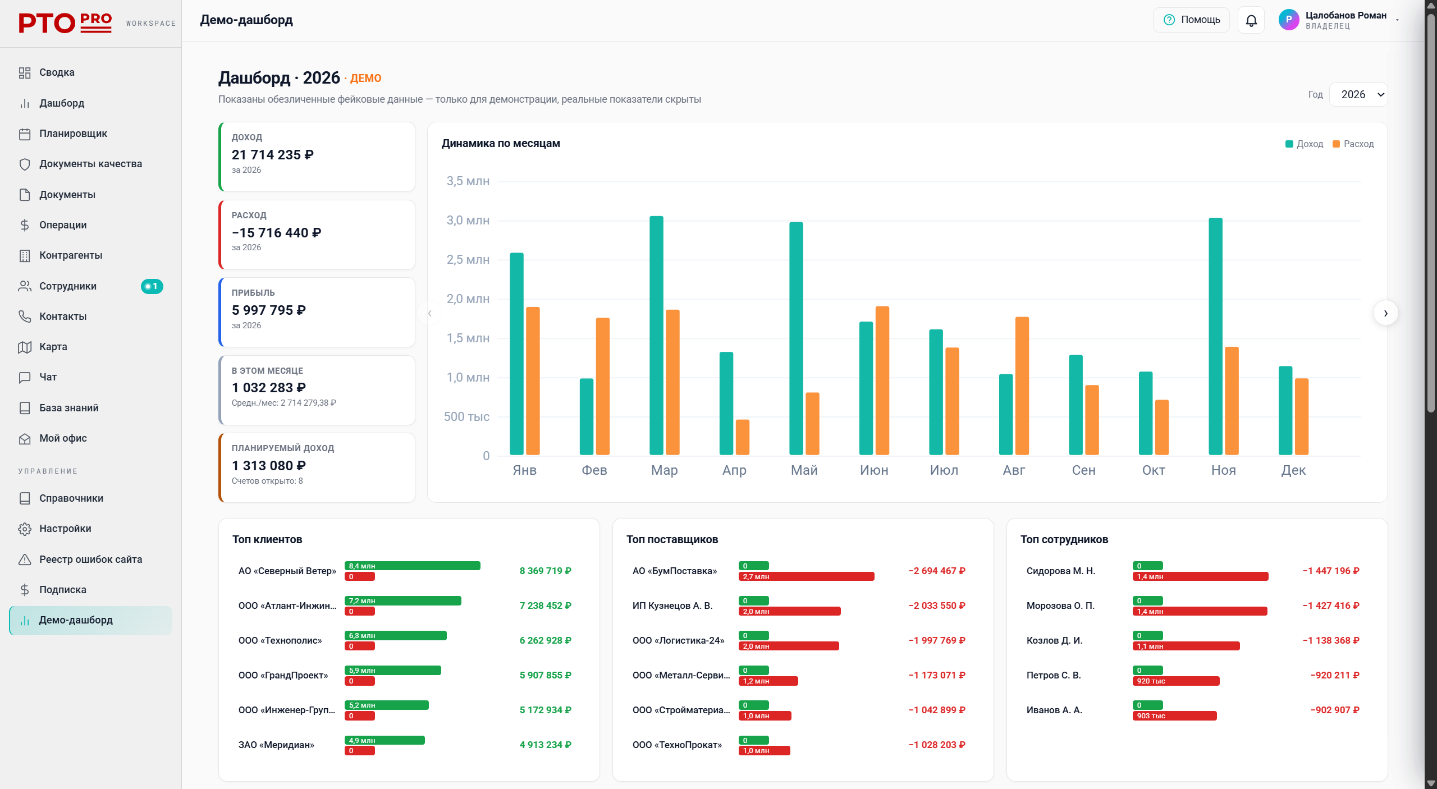Click the question mark help icon

point(1169,20)
